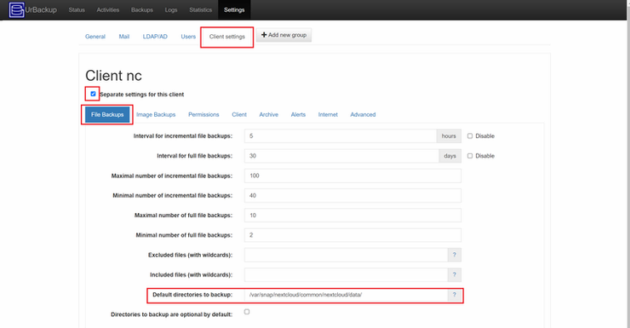Open help for Included files field
This screenshot has width=630, height=328.
click(455, 274)
